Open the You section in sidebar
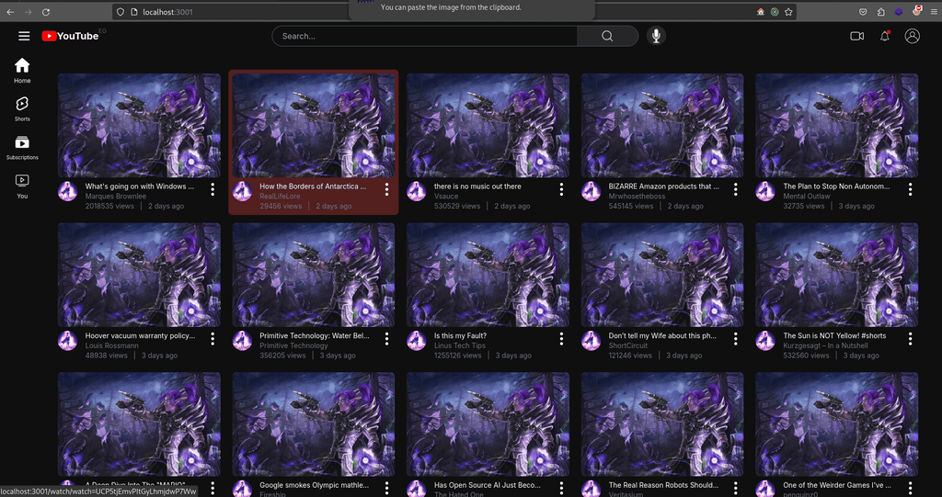Screen dimensions: 942x497 tap(22, 186)
